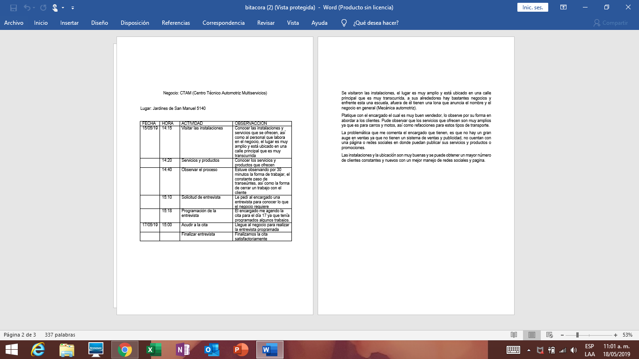Open the Undo history dropdown arrow

35,8
